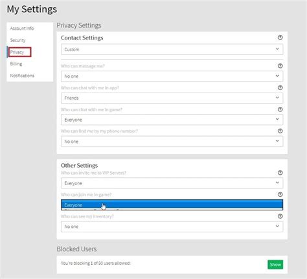Switch to the Security settings tab

click(17, 40)
